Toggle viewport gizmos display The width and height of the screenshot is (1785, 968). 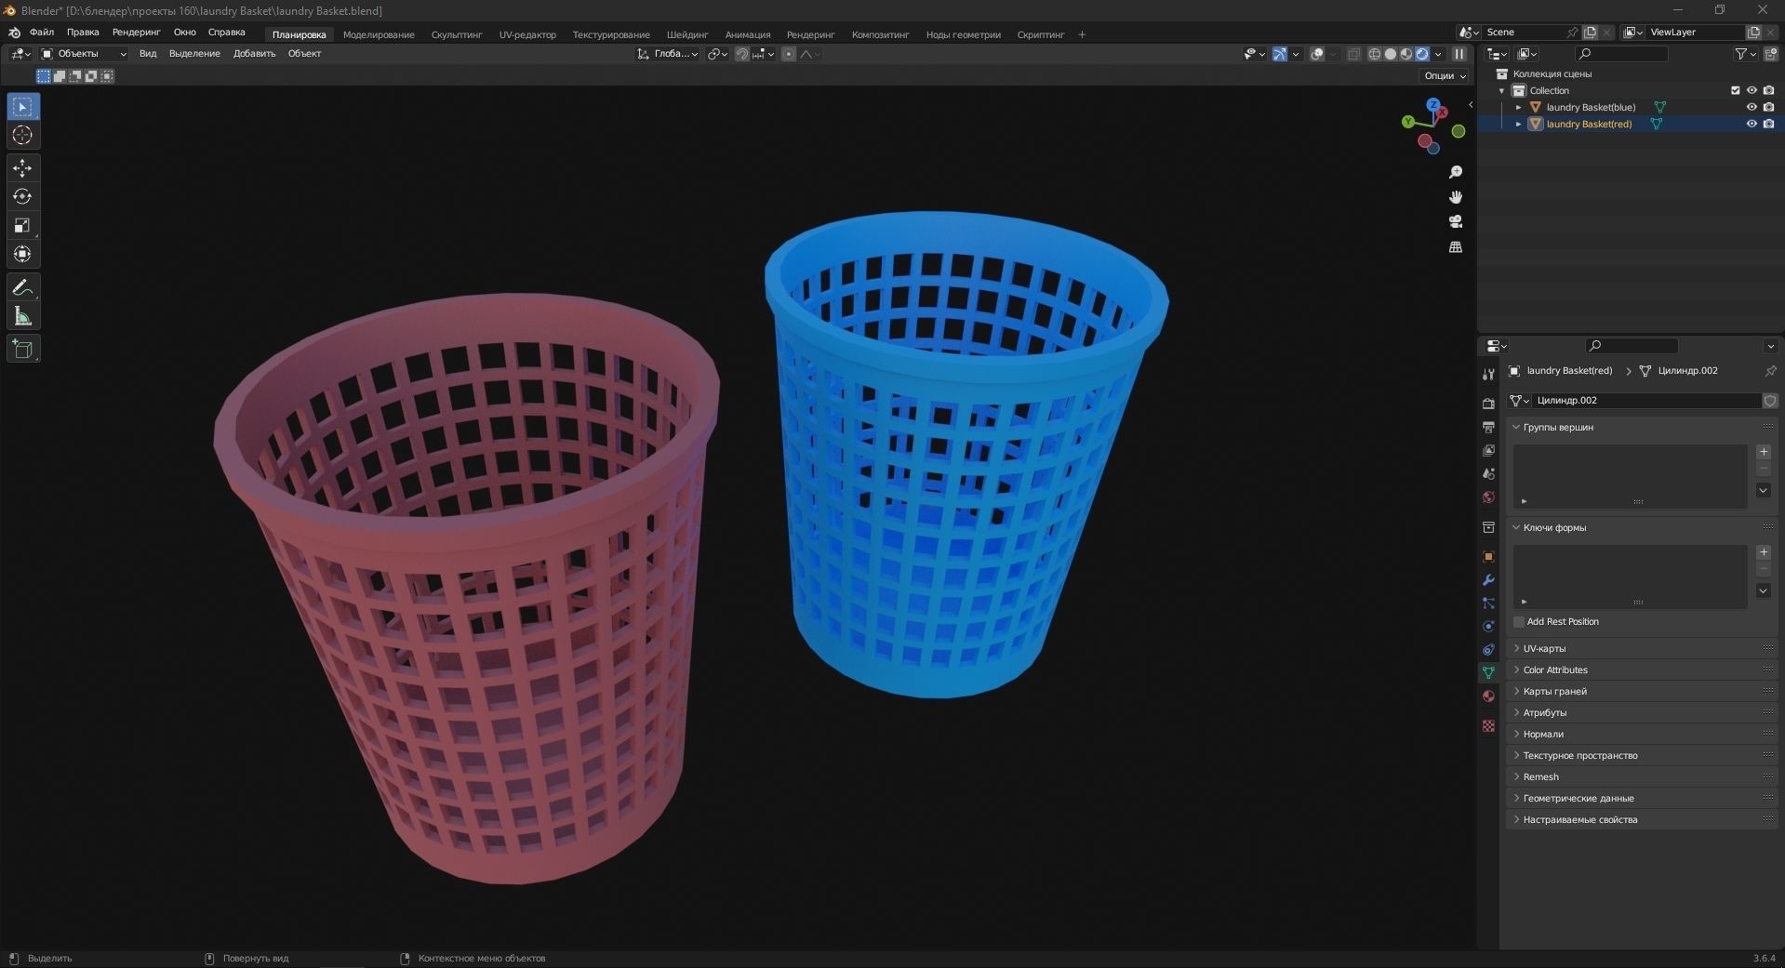coord(1280,54)
